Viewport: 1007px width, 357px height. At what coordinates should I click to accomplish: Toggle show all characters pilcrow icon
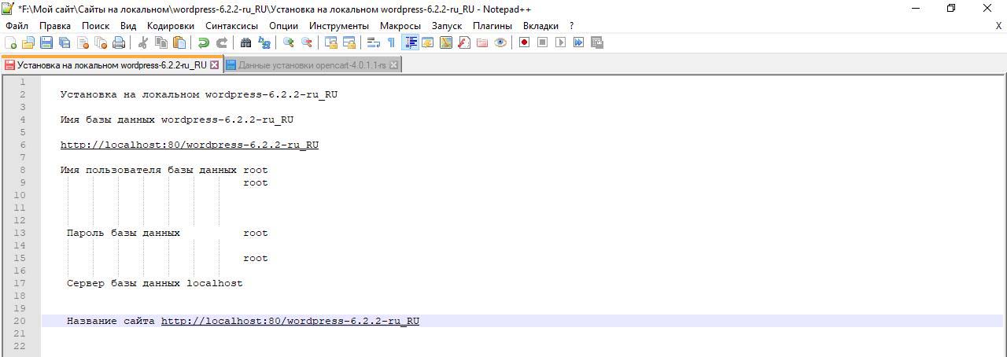pyautogui.click(x=391, y=42)
